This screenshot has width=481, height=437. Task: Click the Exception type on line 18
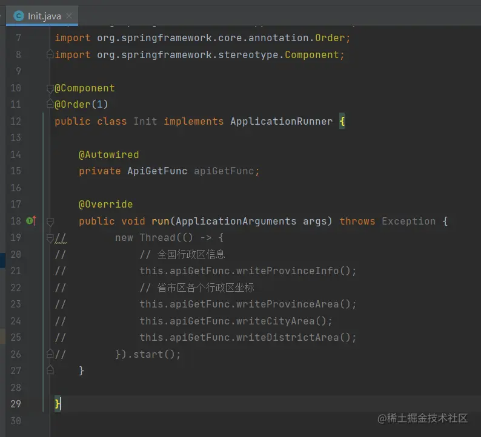(408, 222)
